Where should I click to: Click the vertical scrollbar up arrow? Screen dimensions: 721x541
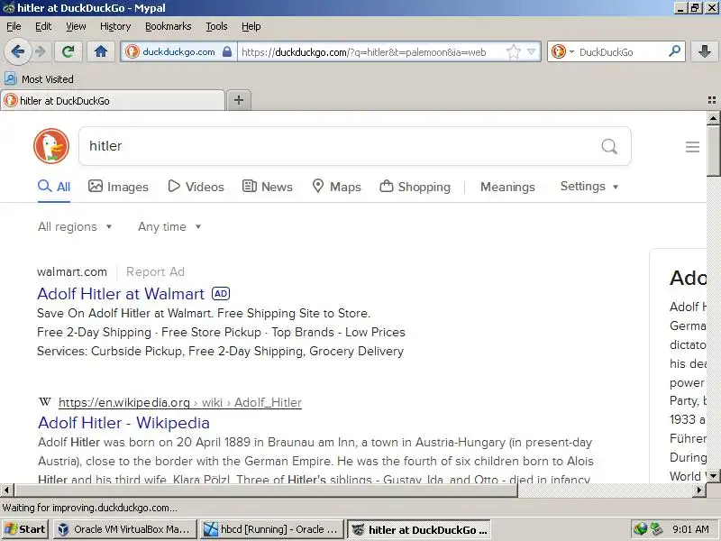(713, 118)
